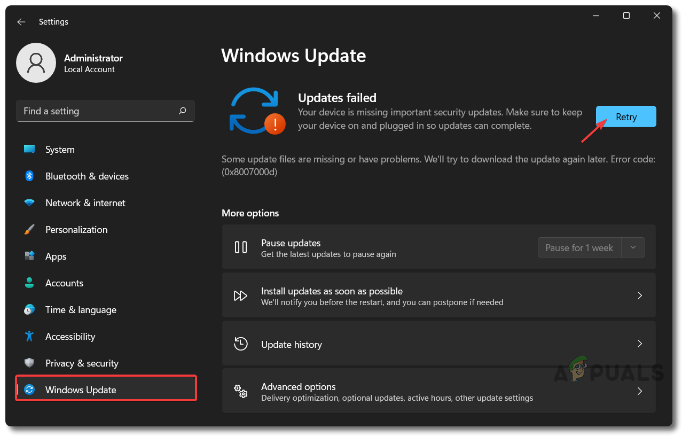The image size is (682, 436).
Task: Select the Privacy shield icon
Action: pyautogui.click(x=29, y=363)
